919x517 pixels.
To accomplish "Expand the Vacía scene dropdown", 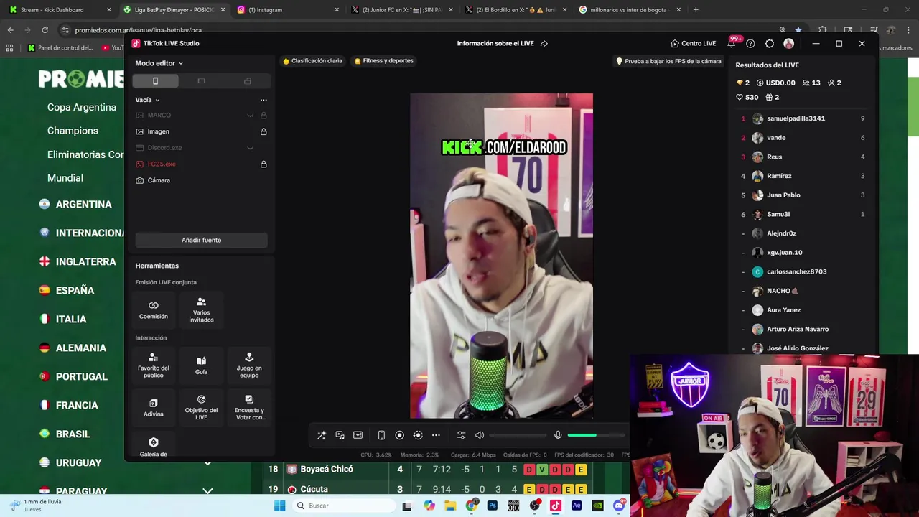I will pyautogui.click(x=147, y=100).
